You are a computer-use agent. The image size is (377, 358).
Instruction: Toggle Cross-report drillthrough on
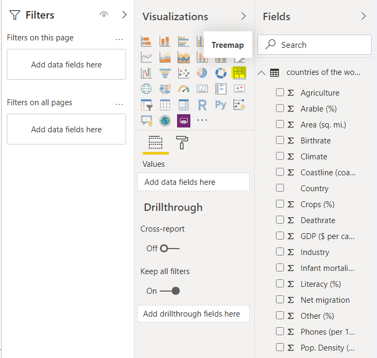click(170, 248)
